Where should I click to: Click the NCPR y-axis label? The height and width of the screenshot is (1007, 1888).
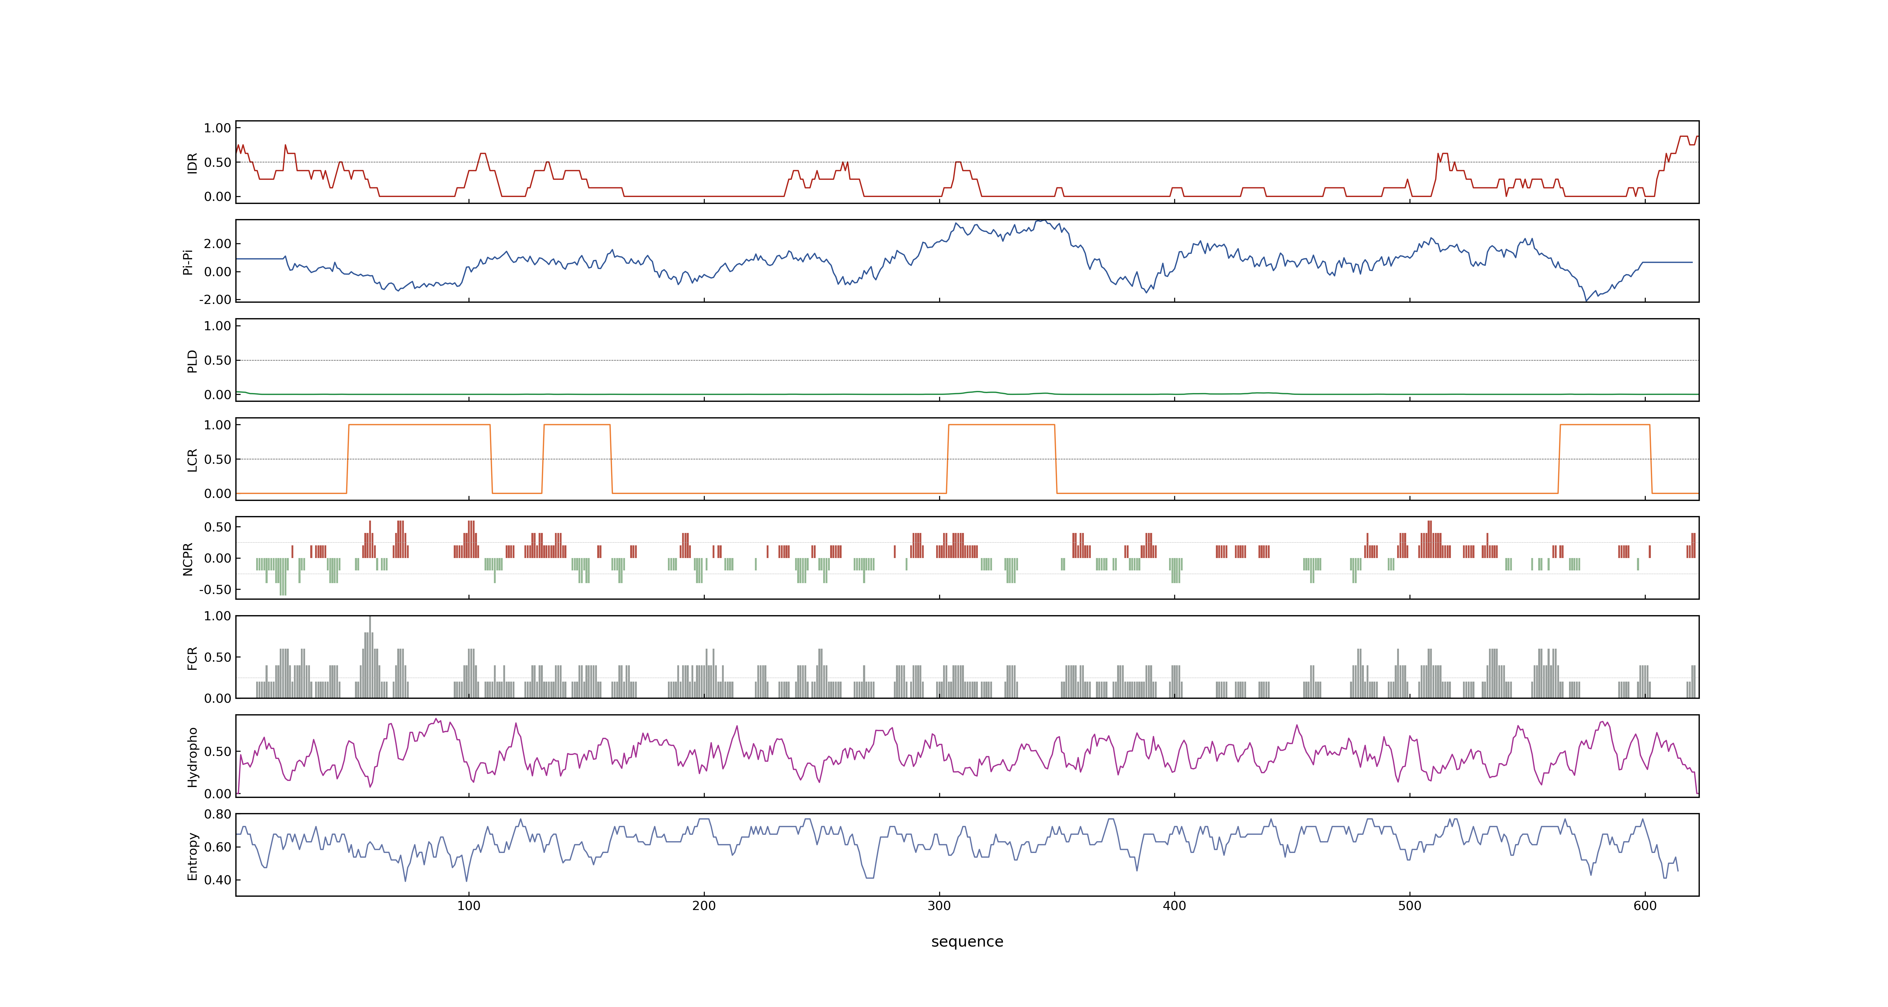[x=188, y=559]
